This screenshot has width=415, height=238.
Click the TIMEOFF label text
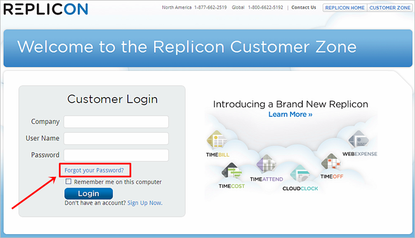tap(331, 176)
